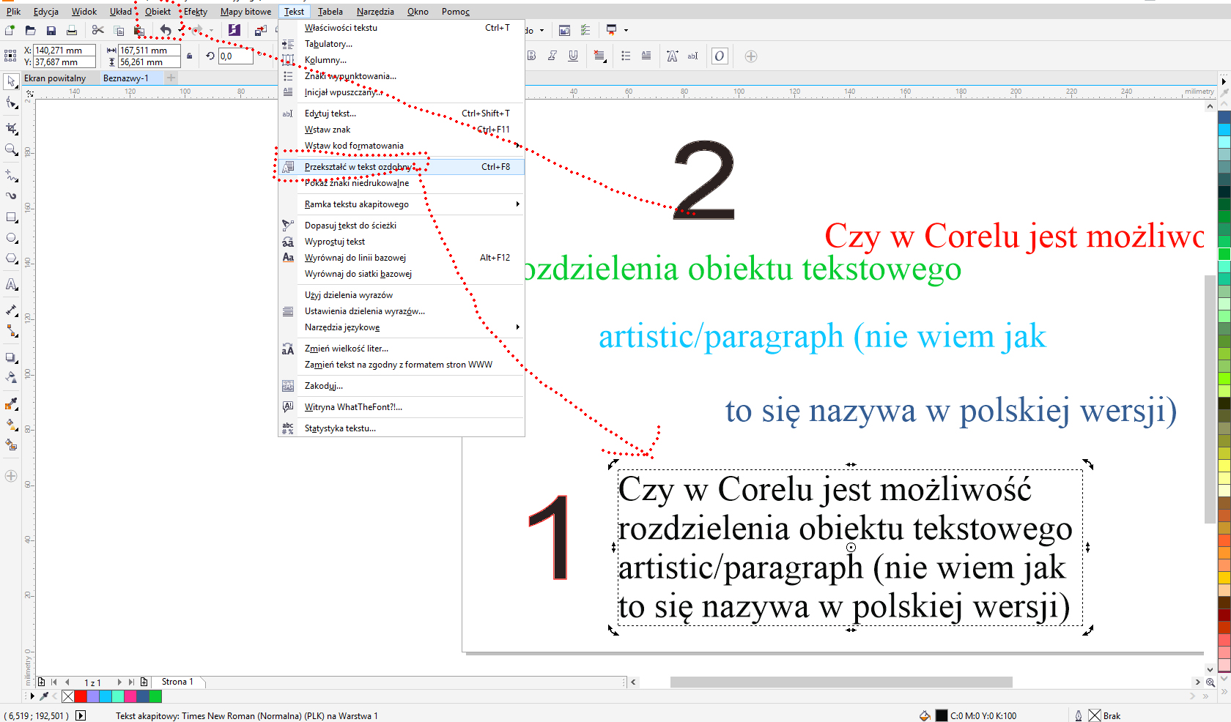The width and height of the screenshot is (1231, 722).
Task: Select the Pick tool in toolbox
Action: pyautogui.click(x=11, y=81)
